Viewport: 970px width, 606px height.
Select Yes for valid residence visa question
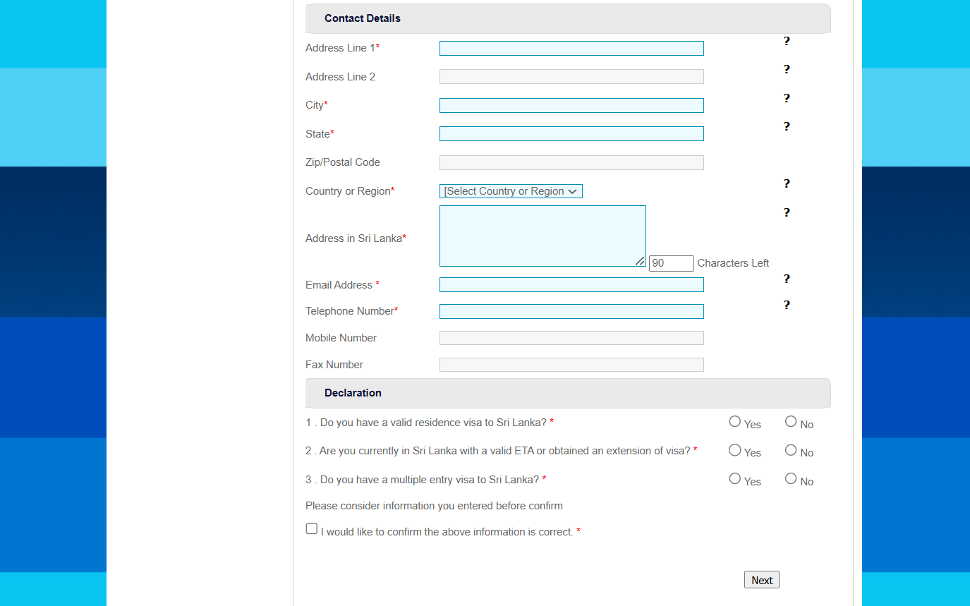(735, 422)
